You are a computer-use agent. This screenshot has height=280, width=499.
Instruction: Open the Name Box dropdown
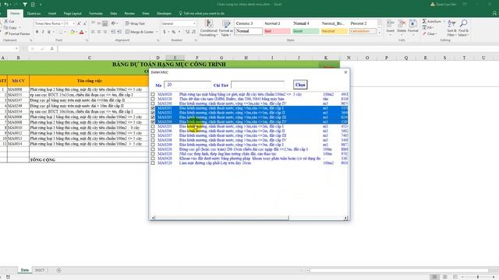point(16,48)
